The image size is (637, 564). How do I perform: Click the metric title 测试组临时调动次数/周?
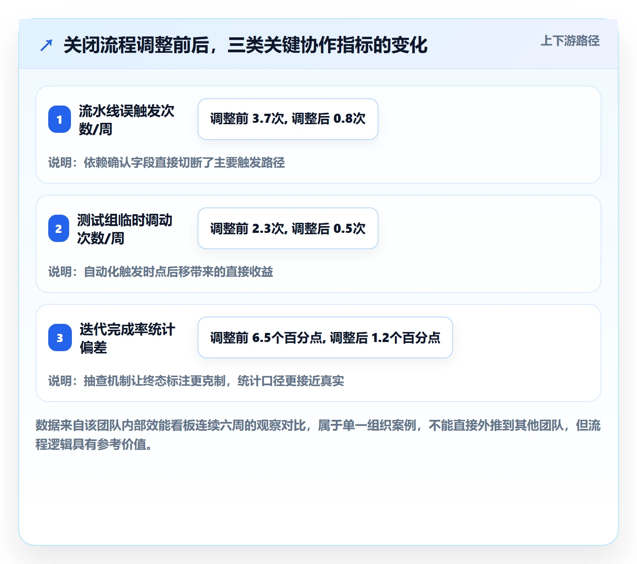click(125, 229)
